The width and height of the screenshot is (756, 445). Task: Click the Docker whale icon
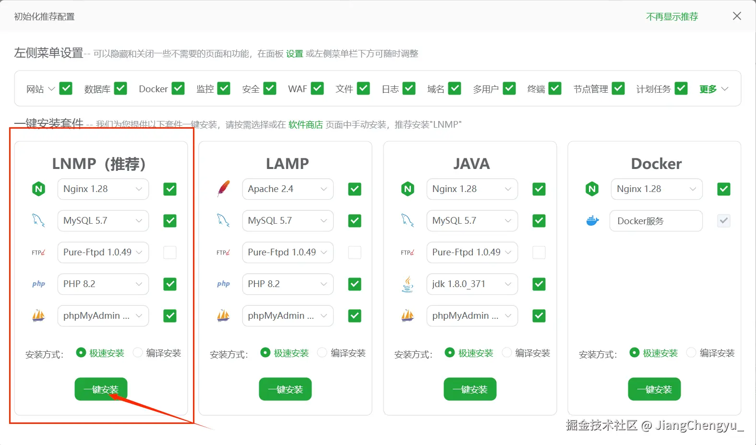coord(592,221)
